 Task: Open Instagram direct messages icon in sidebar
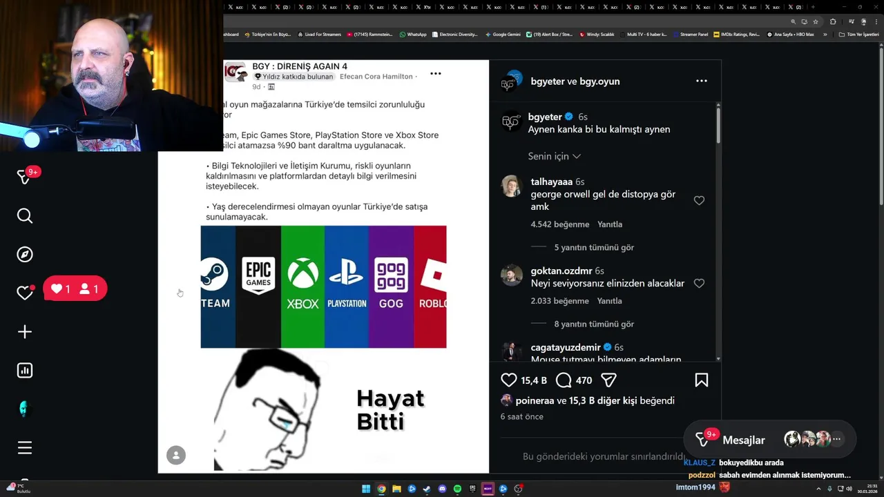point(24,177)
